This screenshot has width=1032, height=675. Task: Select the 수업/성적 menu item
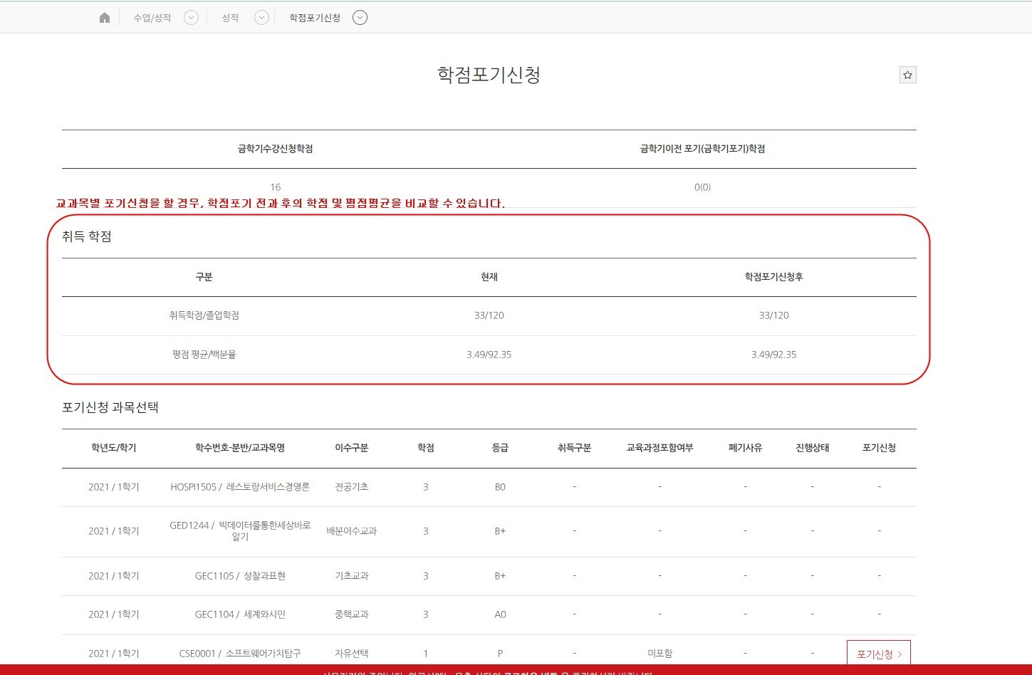pyautogui.click(x=151, y=17)
